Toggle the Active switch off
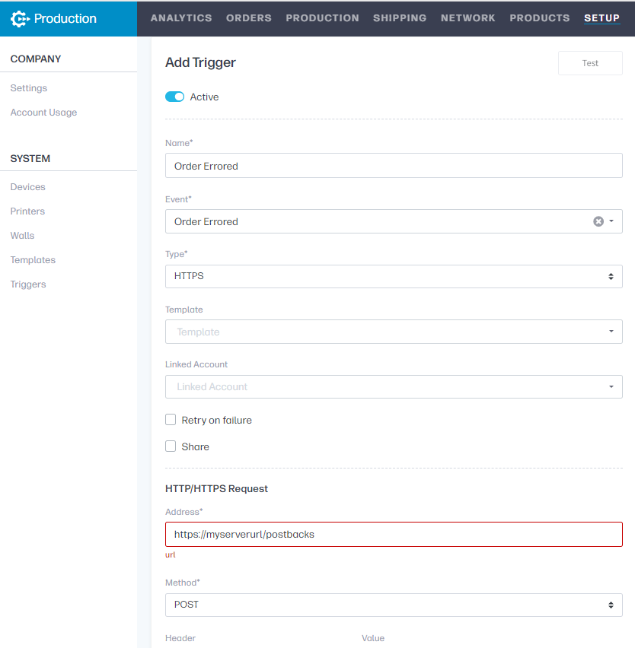Viewport: 635px width, 648px height. coord(174,97)
